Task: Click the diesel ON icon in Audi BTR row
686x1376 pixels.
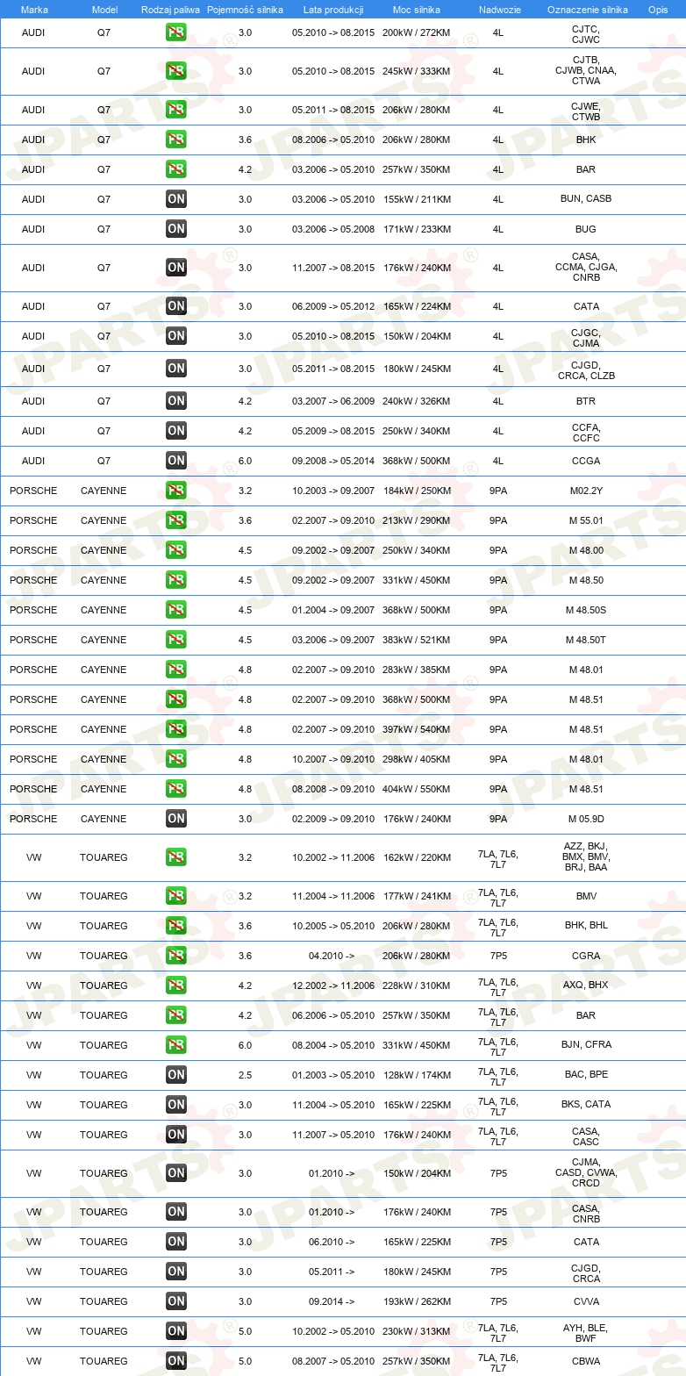Action: (x=176, y=401)
